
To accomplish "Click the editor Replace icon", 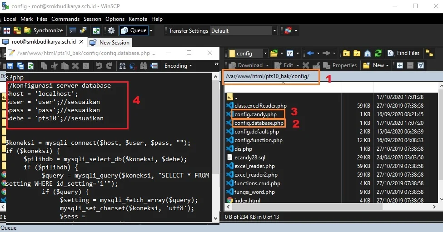I will point(133,66).
